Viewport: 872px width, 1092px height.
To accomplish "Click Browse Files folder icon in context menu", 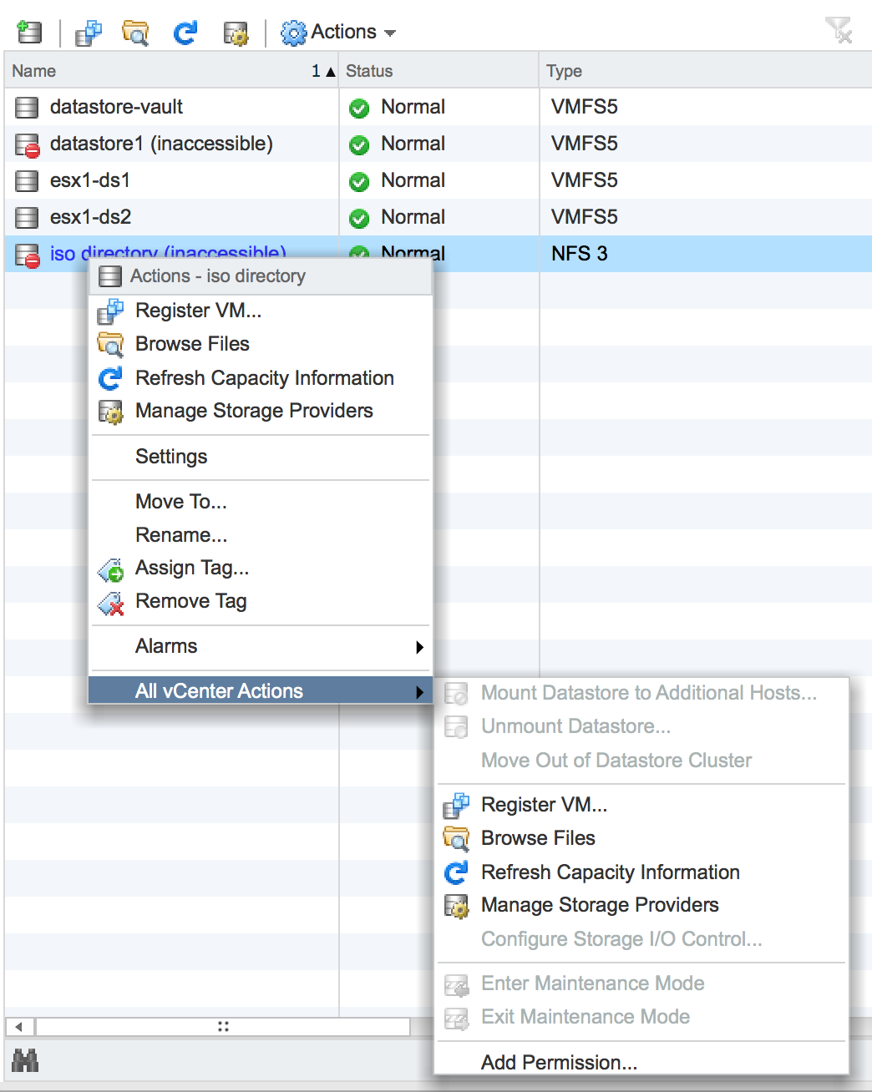I will pyautogui.click(x=110, y=345).
